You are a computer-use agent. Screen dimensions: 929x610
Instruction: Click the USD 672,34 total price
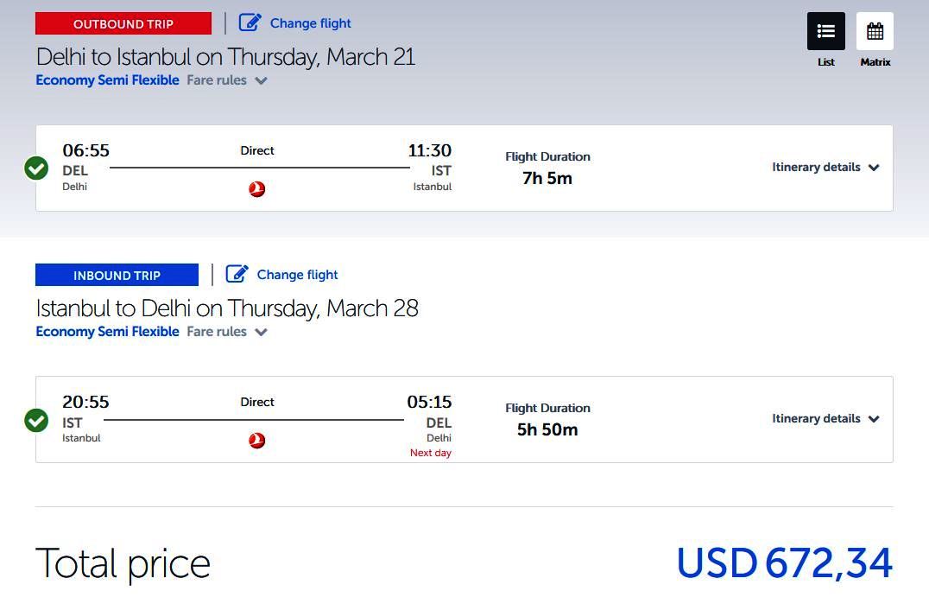[x=784, y=562]
